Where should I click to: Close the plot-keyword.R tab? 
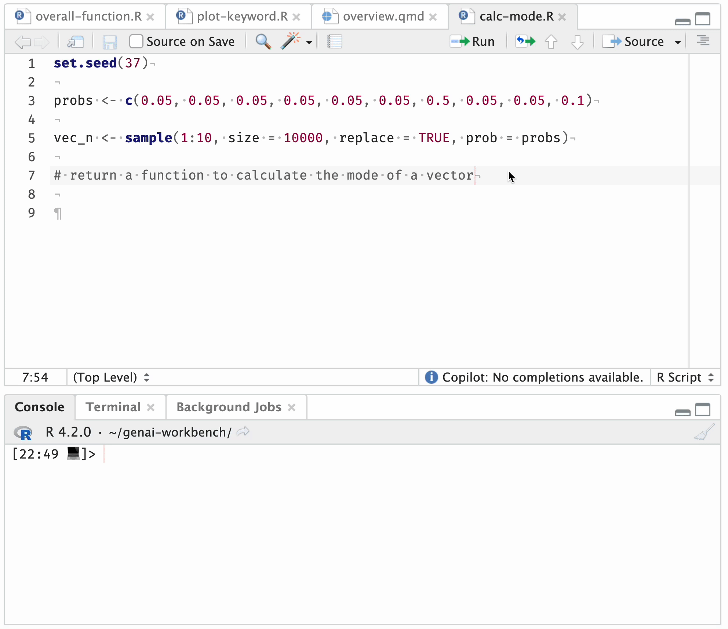[x=296, y=16]
